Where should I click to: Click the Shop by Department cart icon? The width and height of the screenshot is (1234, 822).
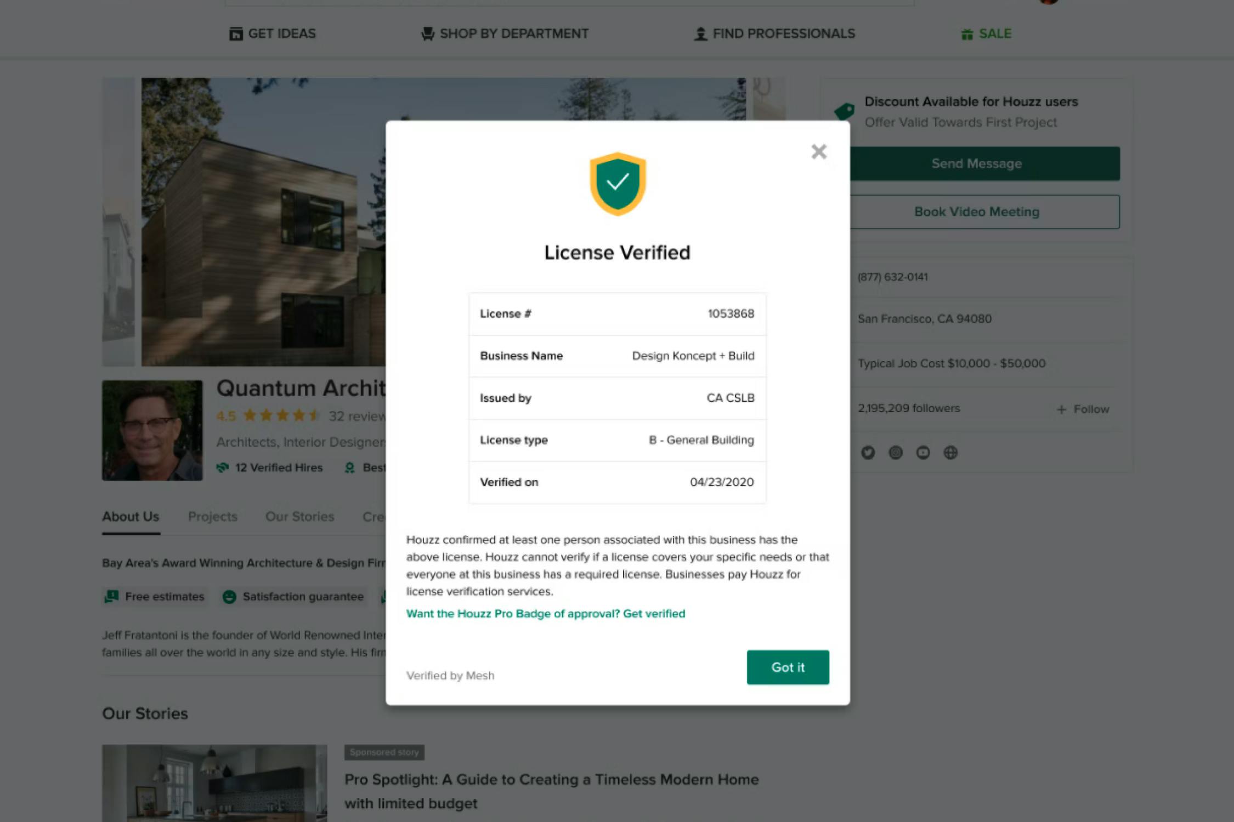click(x=427, y=33)
